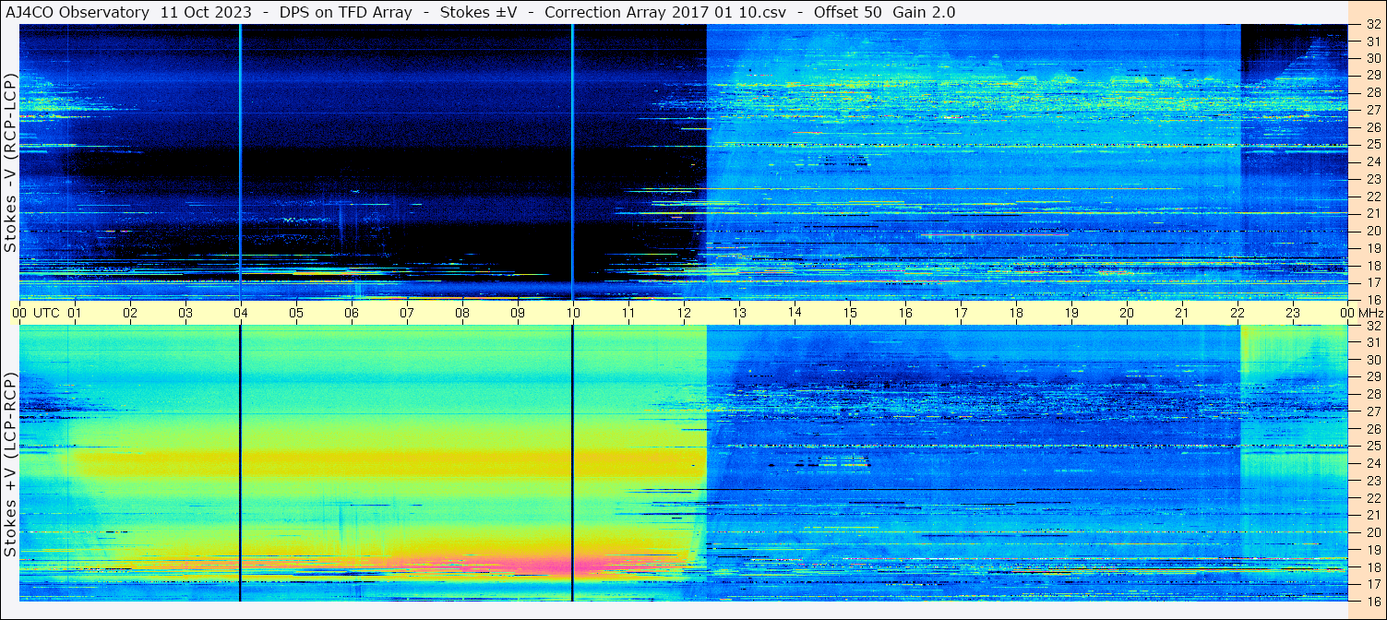The height and width of the screenshot is (620, 1387).
Task: Click the 25 MHz label on upper frequency scale
Action: [x=1372, y=145]
